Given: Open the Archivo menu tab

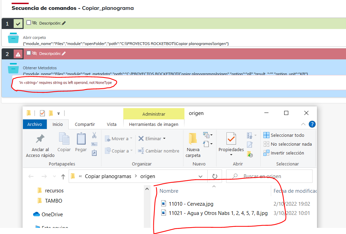Looking at the screenshot, I should coord(34,125).
